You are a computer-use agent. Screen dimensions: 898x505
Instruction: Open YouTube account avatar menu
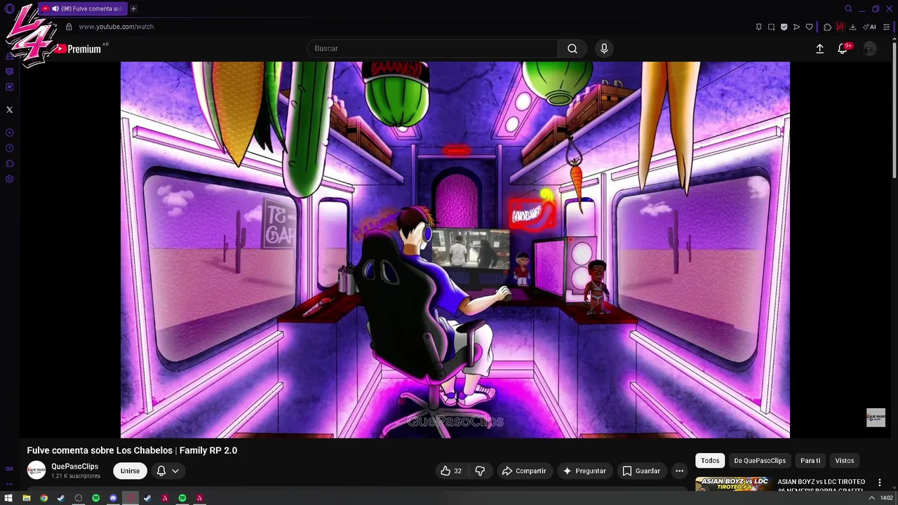click(x=870, y=48)
